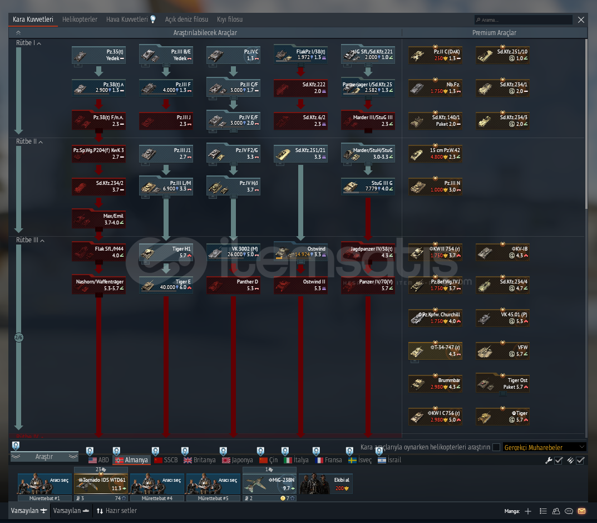The height and width of the screenshot is (523, 597).
Task: Choose the 15 cm Pz.W.42 premium vehicle
Action: 435,154
